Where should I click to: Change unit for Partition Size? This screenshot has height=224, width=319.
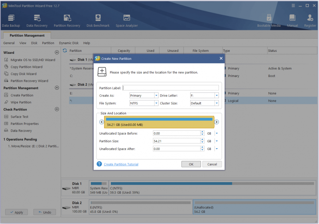coord(217,141)
